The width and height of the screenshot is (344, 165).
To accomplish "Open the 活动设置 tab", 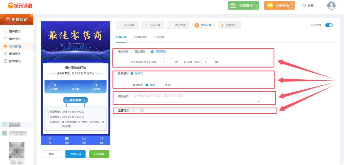I will [127, 25].
